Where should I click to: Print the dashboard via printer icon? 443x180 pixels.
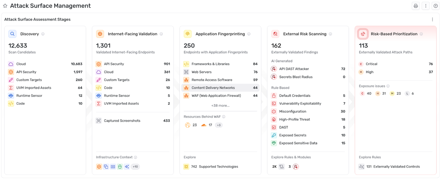tap(416, 6)
